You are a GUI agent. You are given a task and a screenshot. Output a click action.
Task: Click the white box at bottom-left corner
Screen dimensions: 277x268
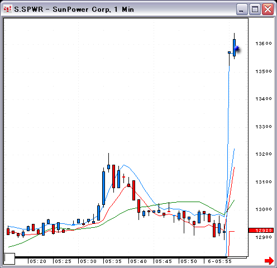click(x=9, y=259)
